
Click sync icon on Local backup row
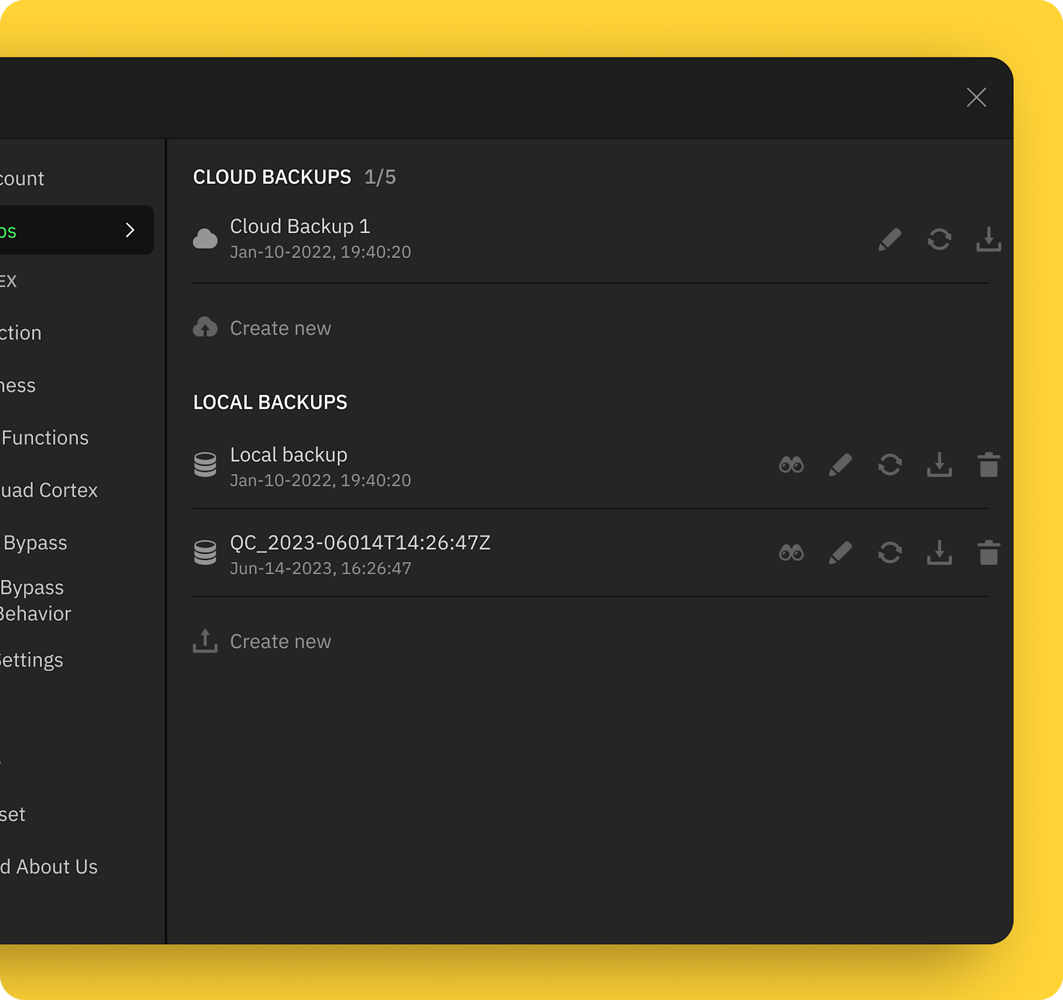point(890,465)
